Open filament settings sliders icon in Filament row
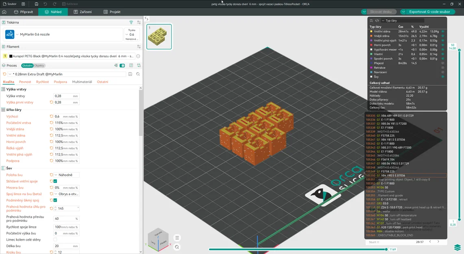This screenshot has height=254, width=464. point(139,47)
